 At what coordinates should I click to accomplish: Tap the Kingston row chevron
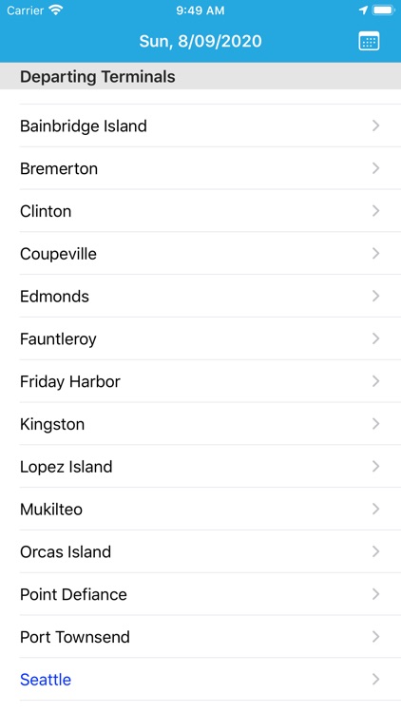(375, 424)
